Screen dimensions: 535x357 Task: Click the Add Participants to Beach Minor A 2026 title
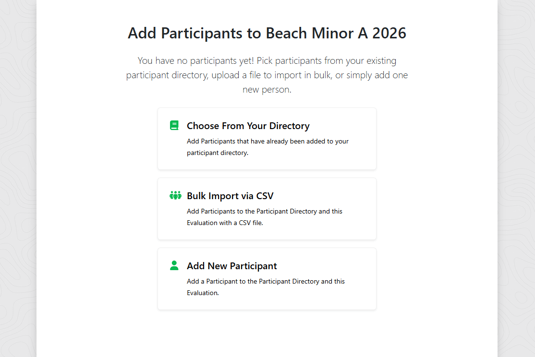[x=267, y=33]
